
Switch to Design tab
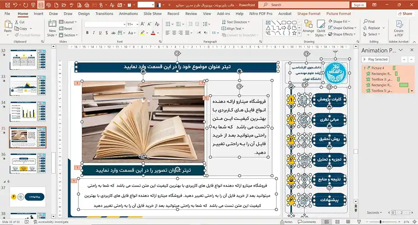84,14
